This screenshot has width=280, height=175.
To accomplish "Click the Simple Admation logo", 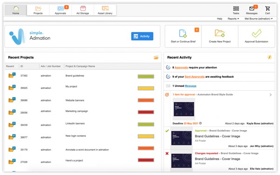I will (x=30, y=37).
